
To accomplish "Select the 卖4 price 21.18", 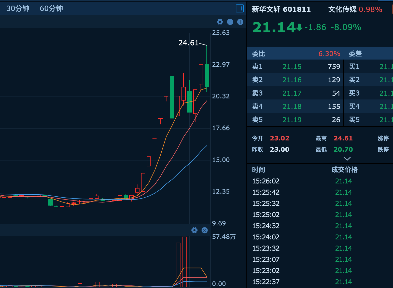I will (292, 107).
